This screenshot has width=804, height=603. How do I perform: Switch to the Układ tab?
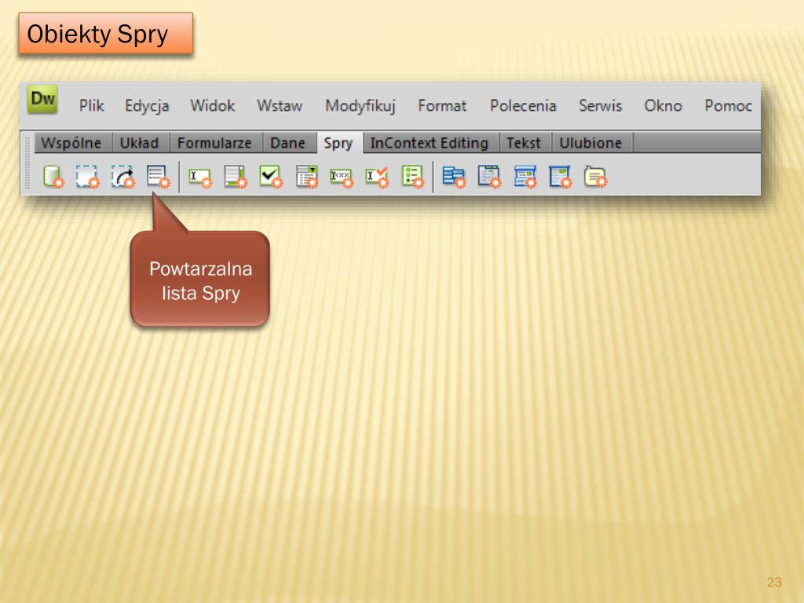(140, 143)
